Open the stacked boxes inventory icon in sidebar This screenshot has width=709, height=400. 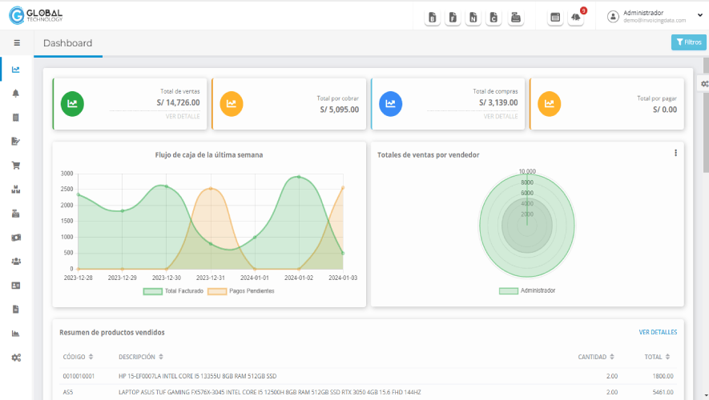click(x=16, y=190)
